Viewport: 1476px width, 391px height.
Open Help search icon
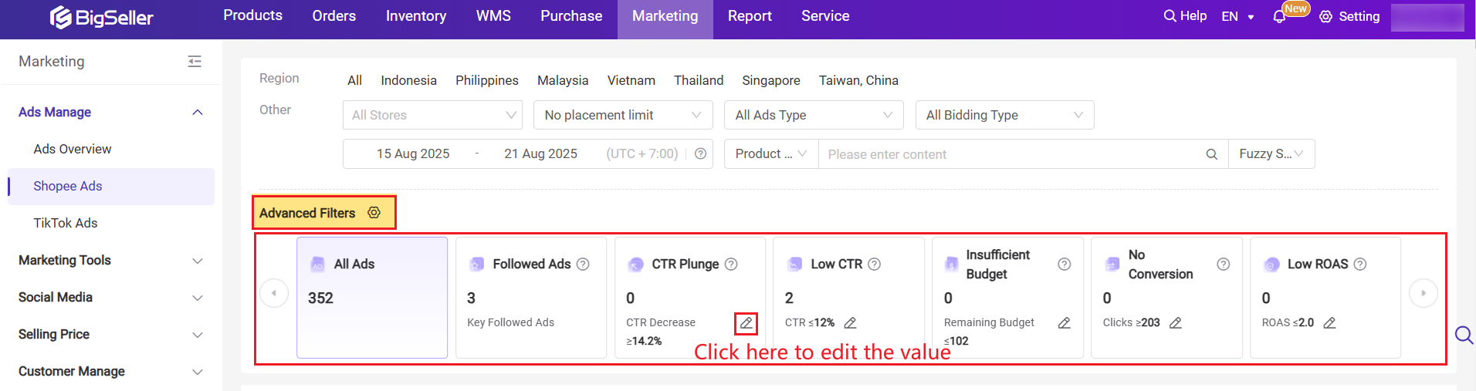pyautogui.click(x=1170, y=15)
